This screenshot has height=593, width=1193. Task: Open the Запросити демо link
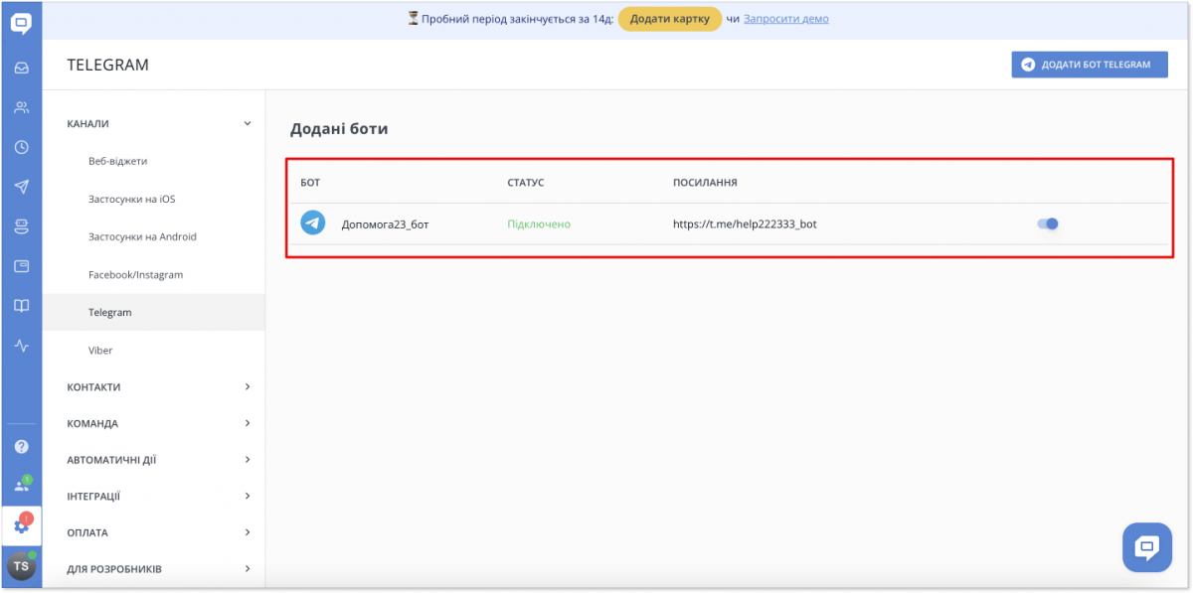(785, 18)
